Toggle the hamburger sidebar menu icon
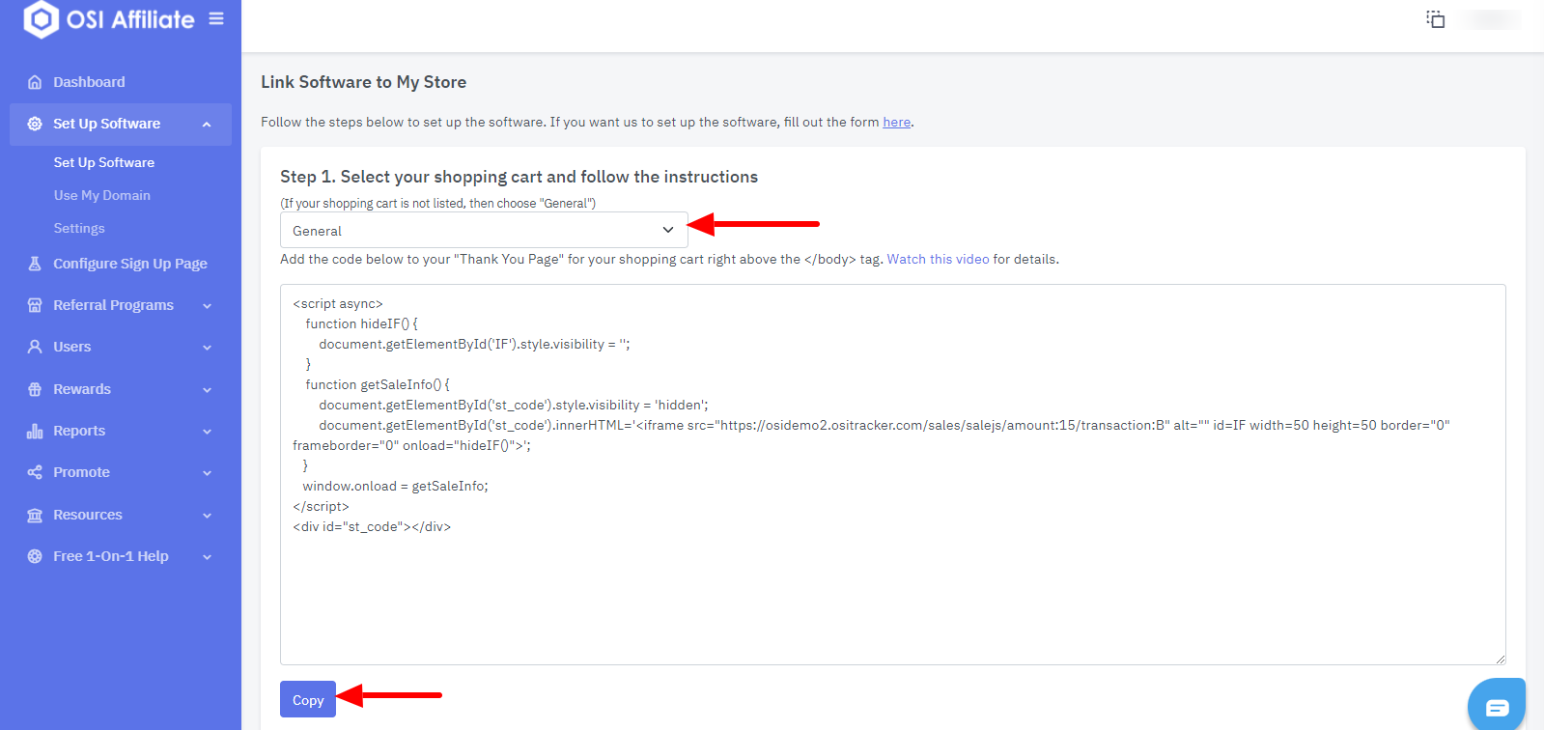Viewport: 1544px width, 730px height. click(216, 18)
